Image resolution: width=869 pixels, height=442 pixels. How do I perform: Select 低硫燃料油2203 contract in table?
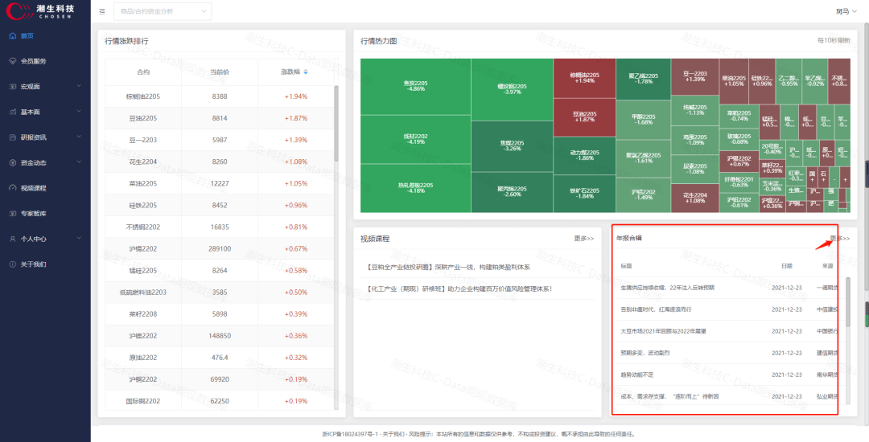coord(143,292)
